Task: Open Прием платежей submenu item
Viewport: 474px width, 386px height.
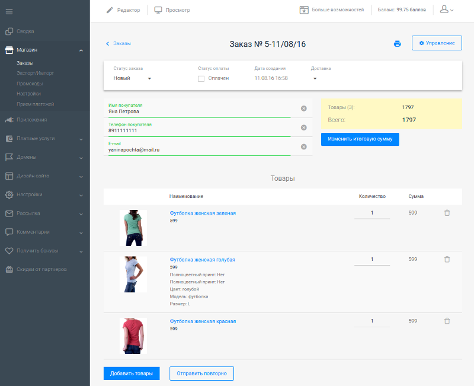Action: pos(35,104)
